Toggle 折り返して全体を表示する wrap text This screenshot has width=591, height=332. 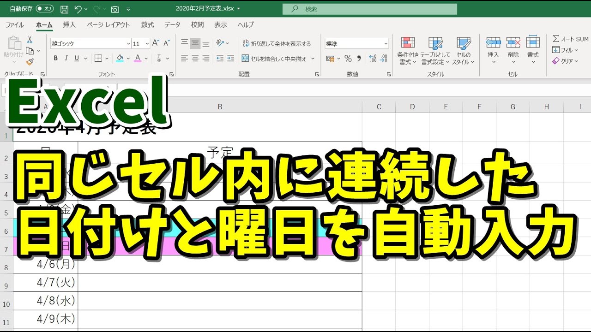(x=277, y=43)
